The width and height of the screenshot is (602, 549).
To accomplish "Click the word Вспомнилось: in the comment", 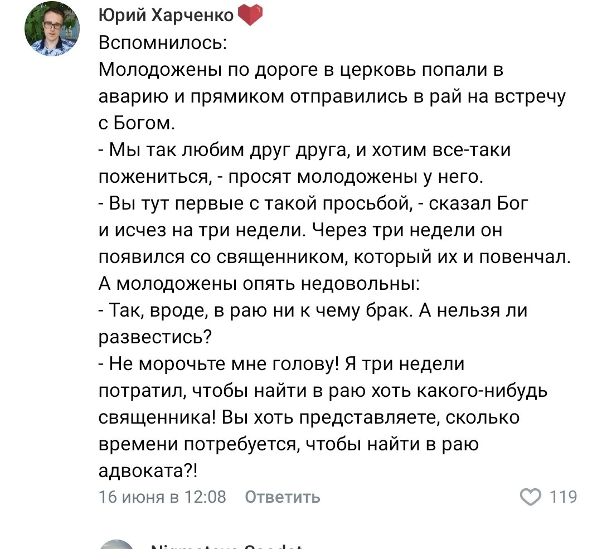I will click(x=163, y=42).
